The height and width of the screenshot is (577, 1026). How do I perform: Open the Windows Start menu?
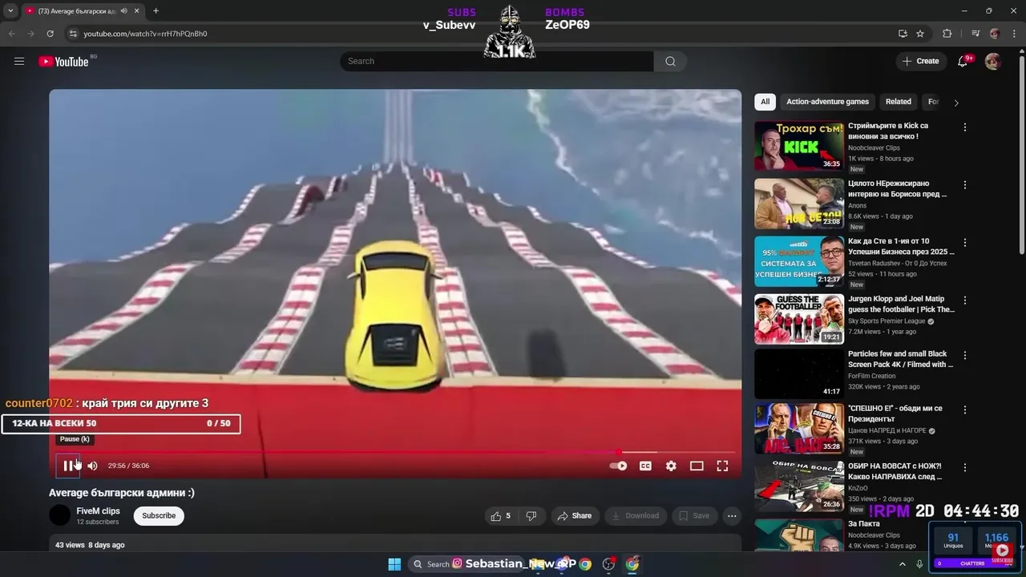(394, 564)
